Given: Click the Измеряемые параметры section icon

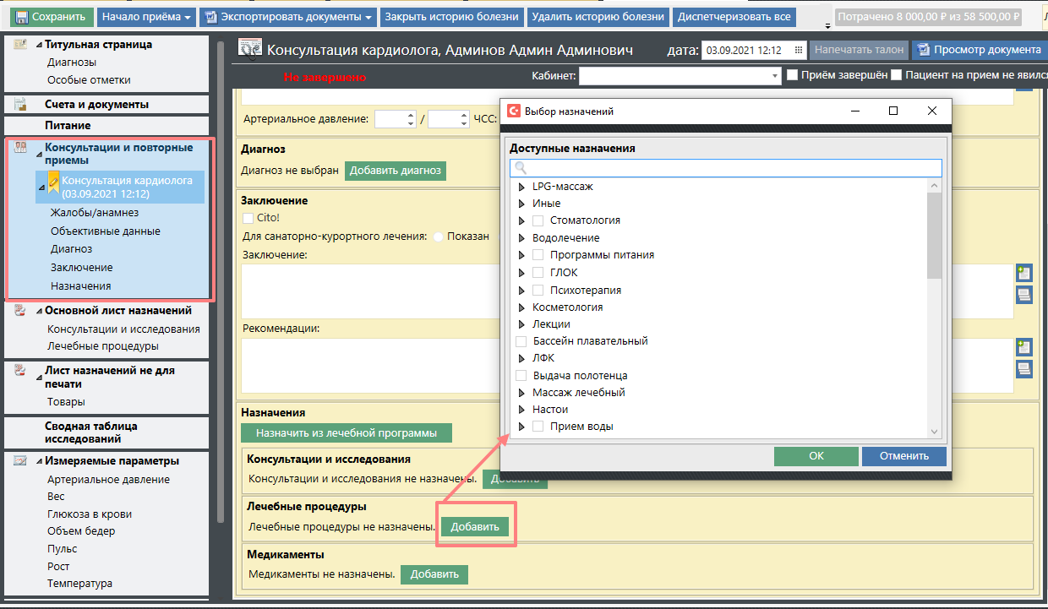Looking at the screenshot, I should (20, 461).
